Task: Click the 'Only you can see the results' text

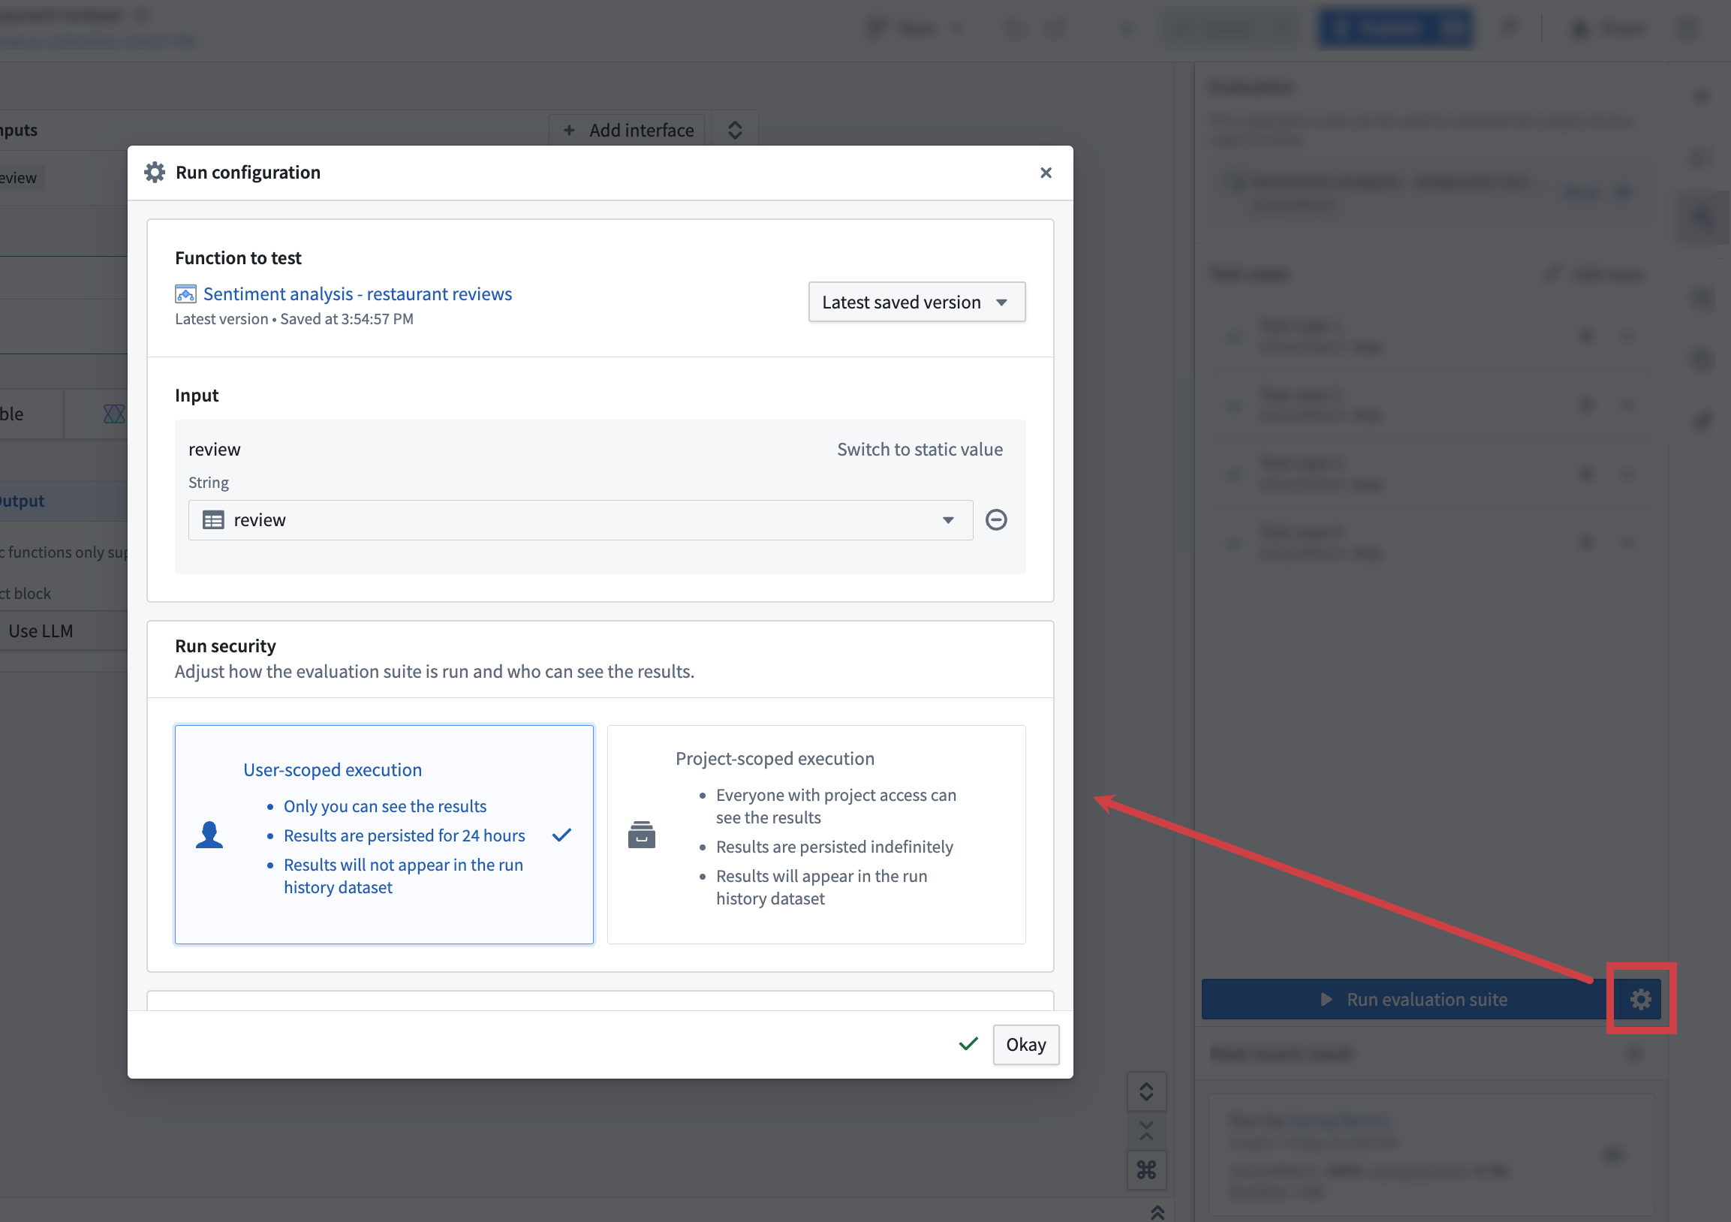Action: (x=384, y=806)
